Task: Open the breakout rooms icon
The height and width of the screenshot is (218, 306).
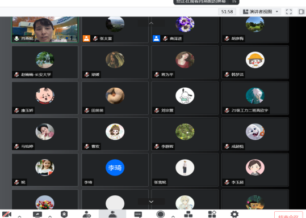Action: (x=188, y=214)
